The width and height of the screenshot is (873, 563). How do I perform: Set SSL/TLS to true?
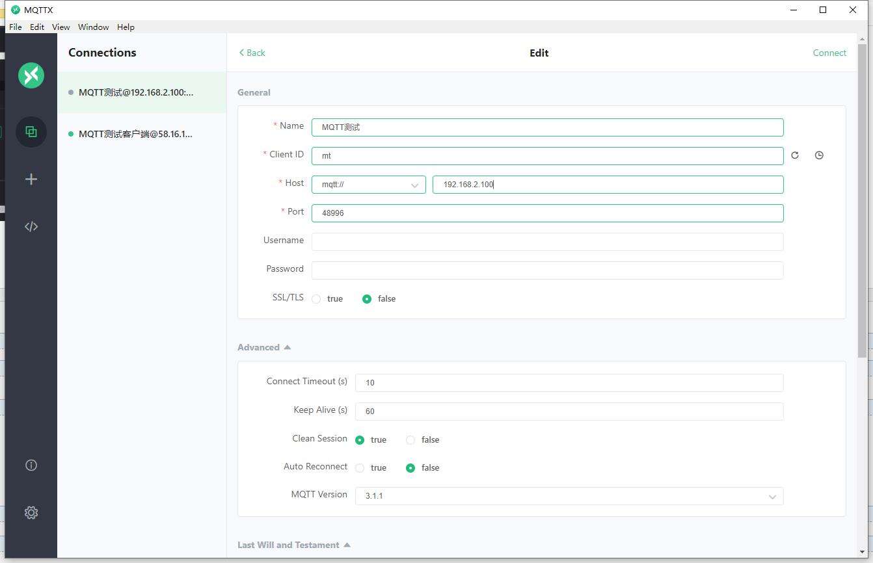[316, 299]
